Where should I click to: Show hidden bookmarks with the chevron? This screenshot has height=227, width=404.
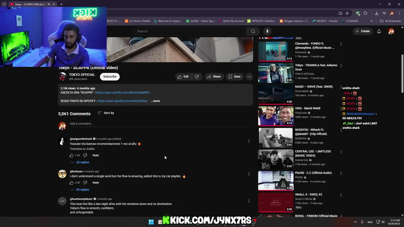pyautogui.click(x=371, y=21)
